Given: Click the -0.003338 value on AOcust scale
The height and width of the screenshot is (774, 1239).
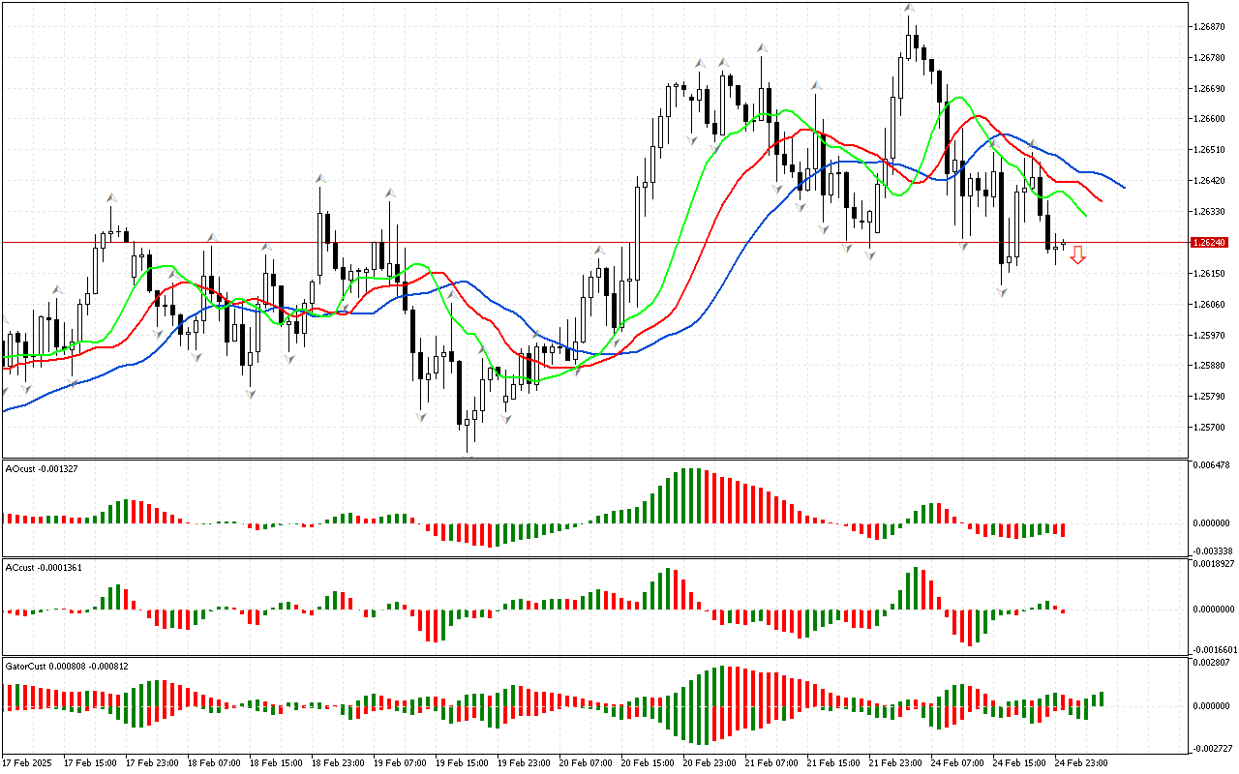Looking at the screenshot, I should click(1211, 551).
